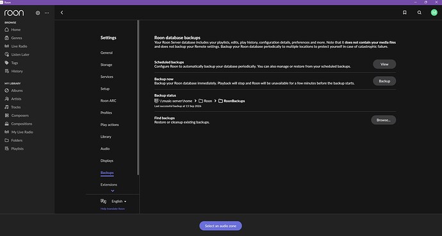Click Roon database backups heading

pos(177,37)
